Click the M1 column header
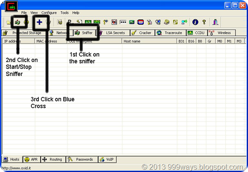The image size is (248, 172). point(230,41)
